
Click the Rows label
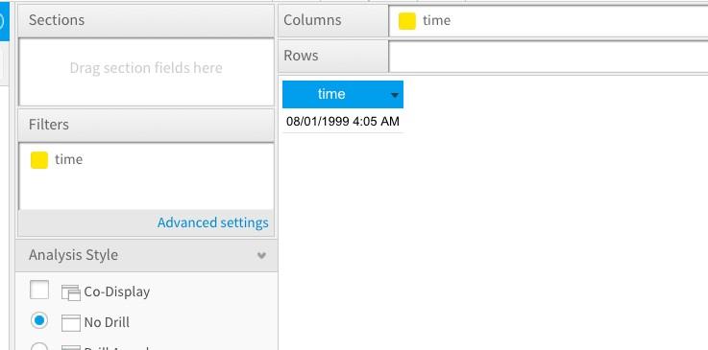tap(301, 56)
